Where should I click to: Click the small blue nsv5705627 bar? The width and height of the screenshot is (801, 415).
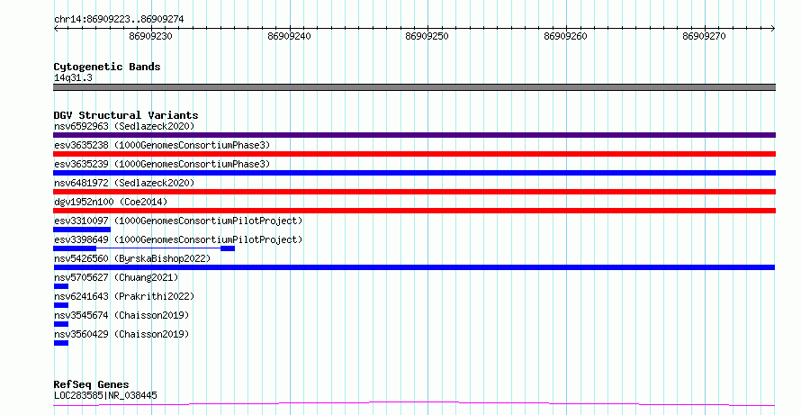(61, 286)
